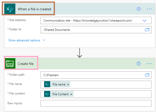
Task: Click the File content input field
Action: click(x=96, y=94)
